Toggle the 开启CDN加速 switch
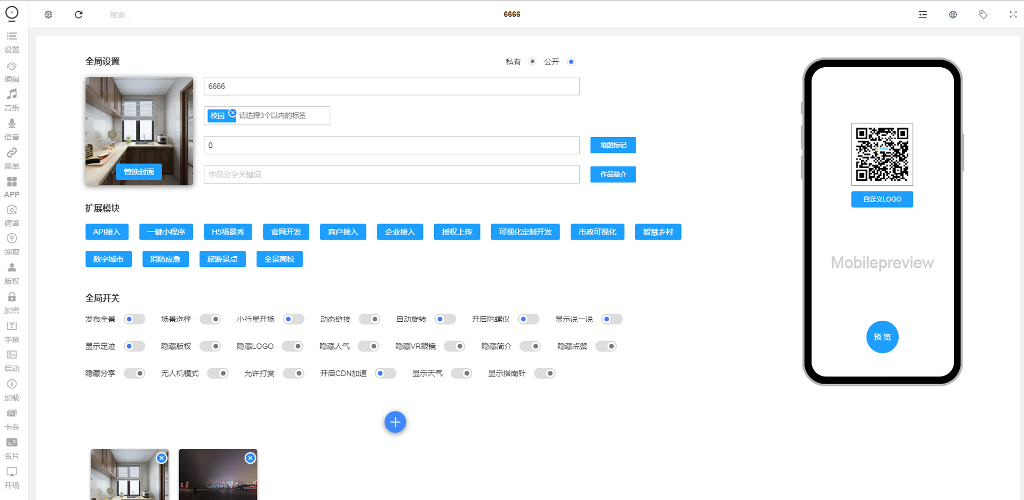 (385, 374)
